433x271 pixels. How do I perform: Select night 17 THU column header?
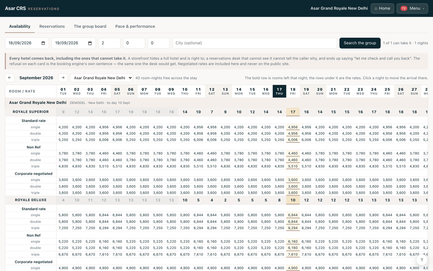pos(279,91)
